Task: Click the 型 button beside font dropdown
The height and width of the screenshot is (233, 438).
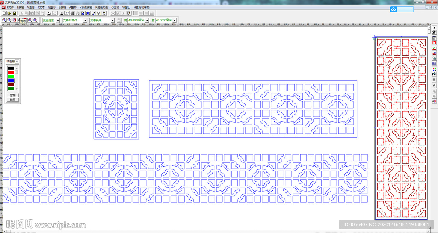Action: [119, 21]
